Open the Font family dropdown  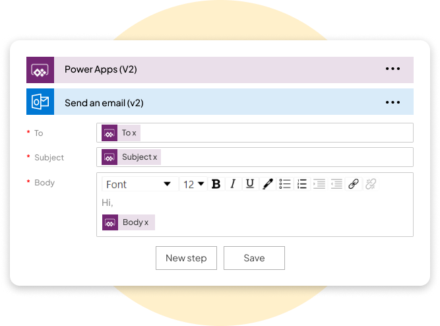click(x=139, y=184)
